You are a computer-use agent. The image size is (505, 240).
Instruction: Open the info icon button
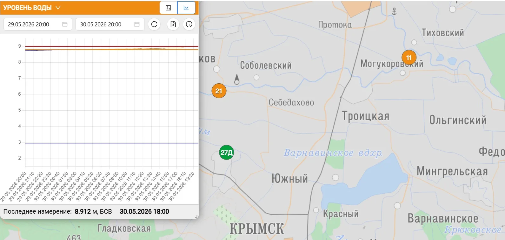189,24
